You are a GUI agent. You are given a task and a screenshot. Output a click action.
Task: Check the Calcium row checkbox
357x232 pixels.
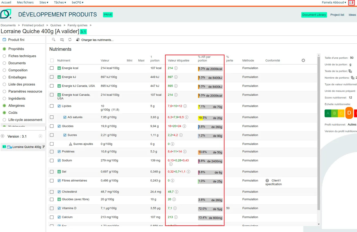52,217
